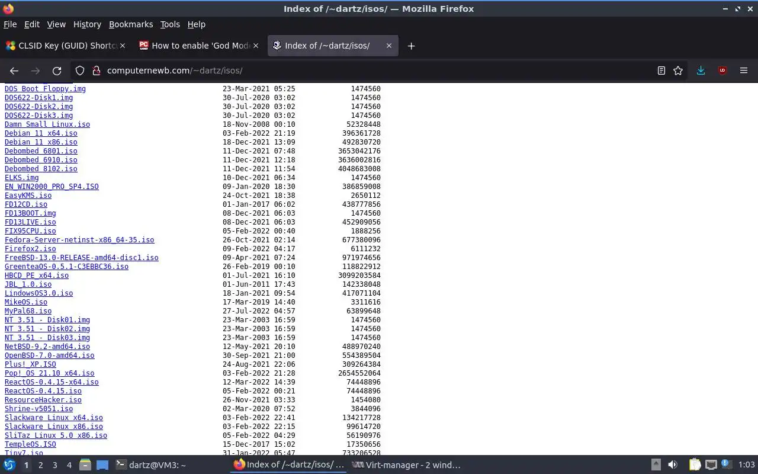Screen dimensions: 758x474
Task: Open the NT_3.51_-_Disk03.img link
Action: pyautogui.click(x=47, y=338)
